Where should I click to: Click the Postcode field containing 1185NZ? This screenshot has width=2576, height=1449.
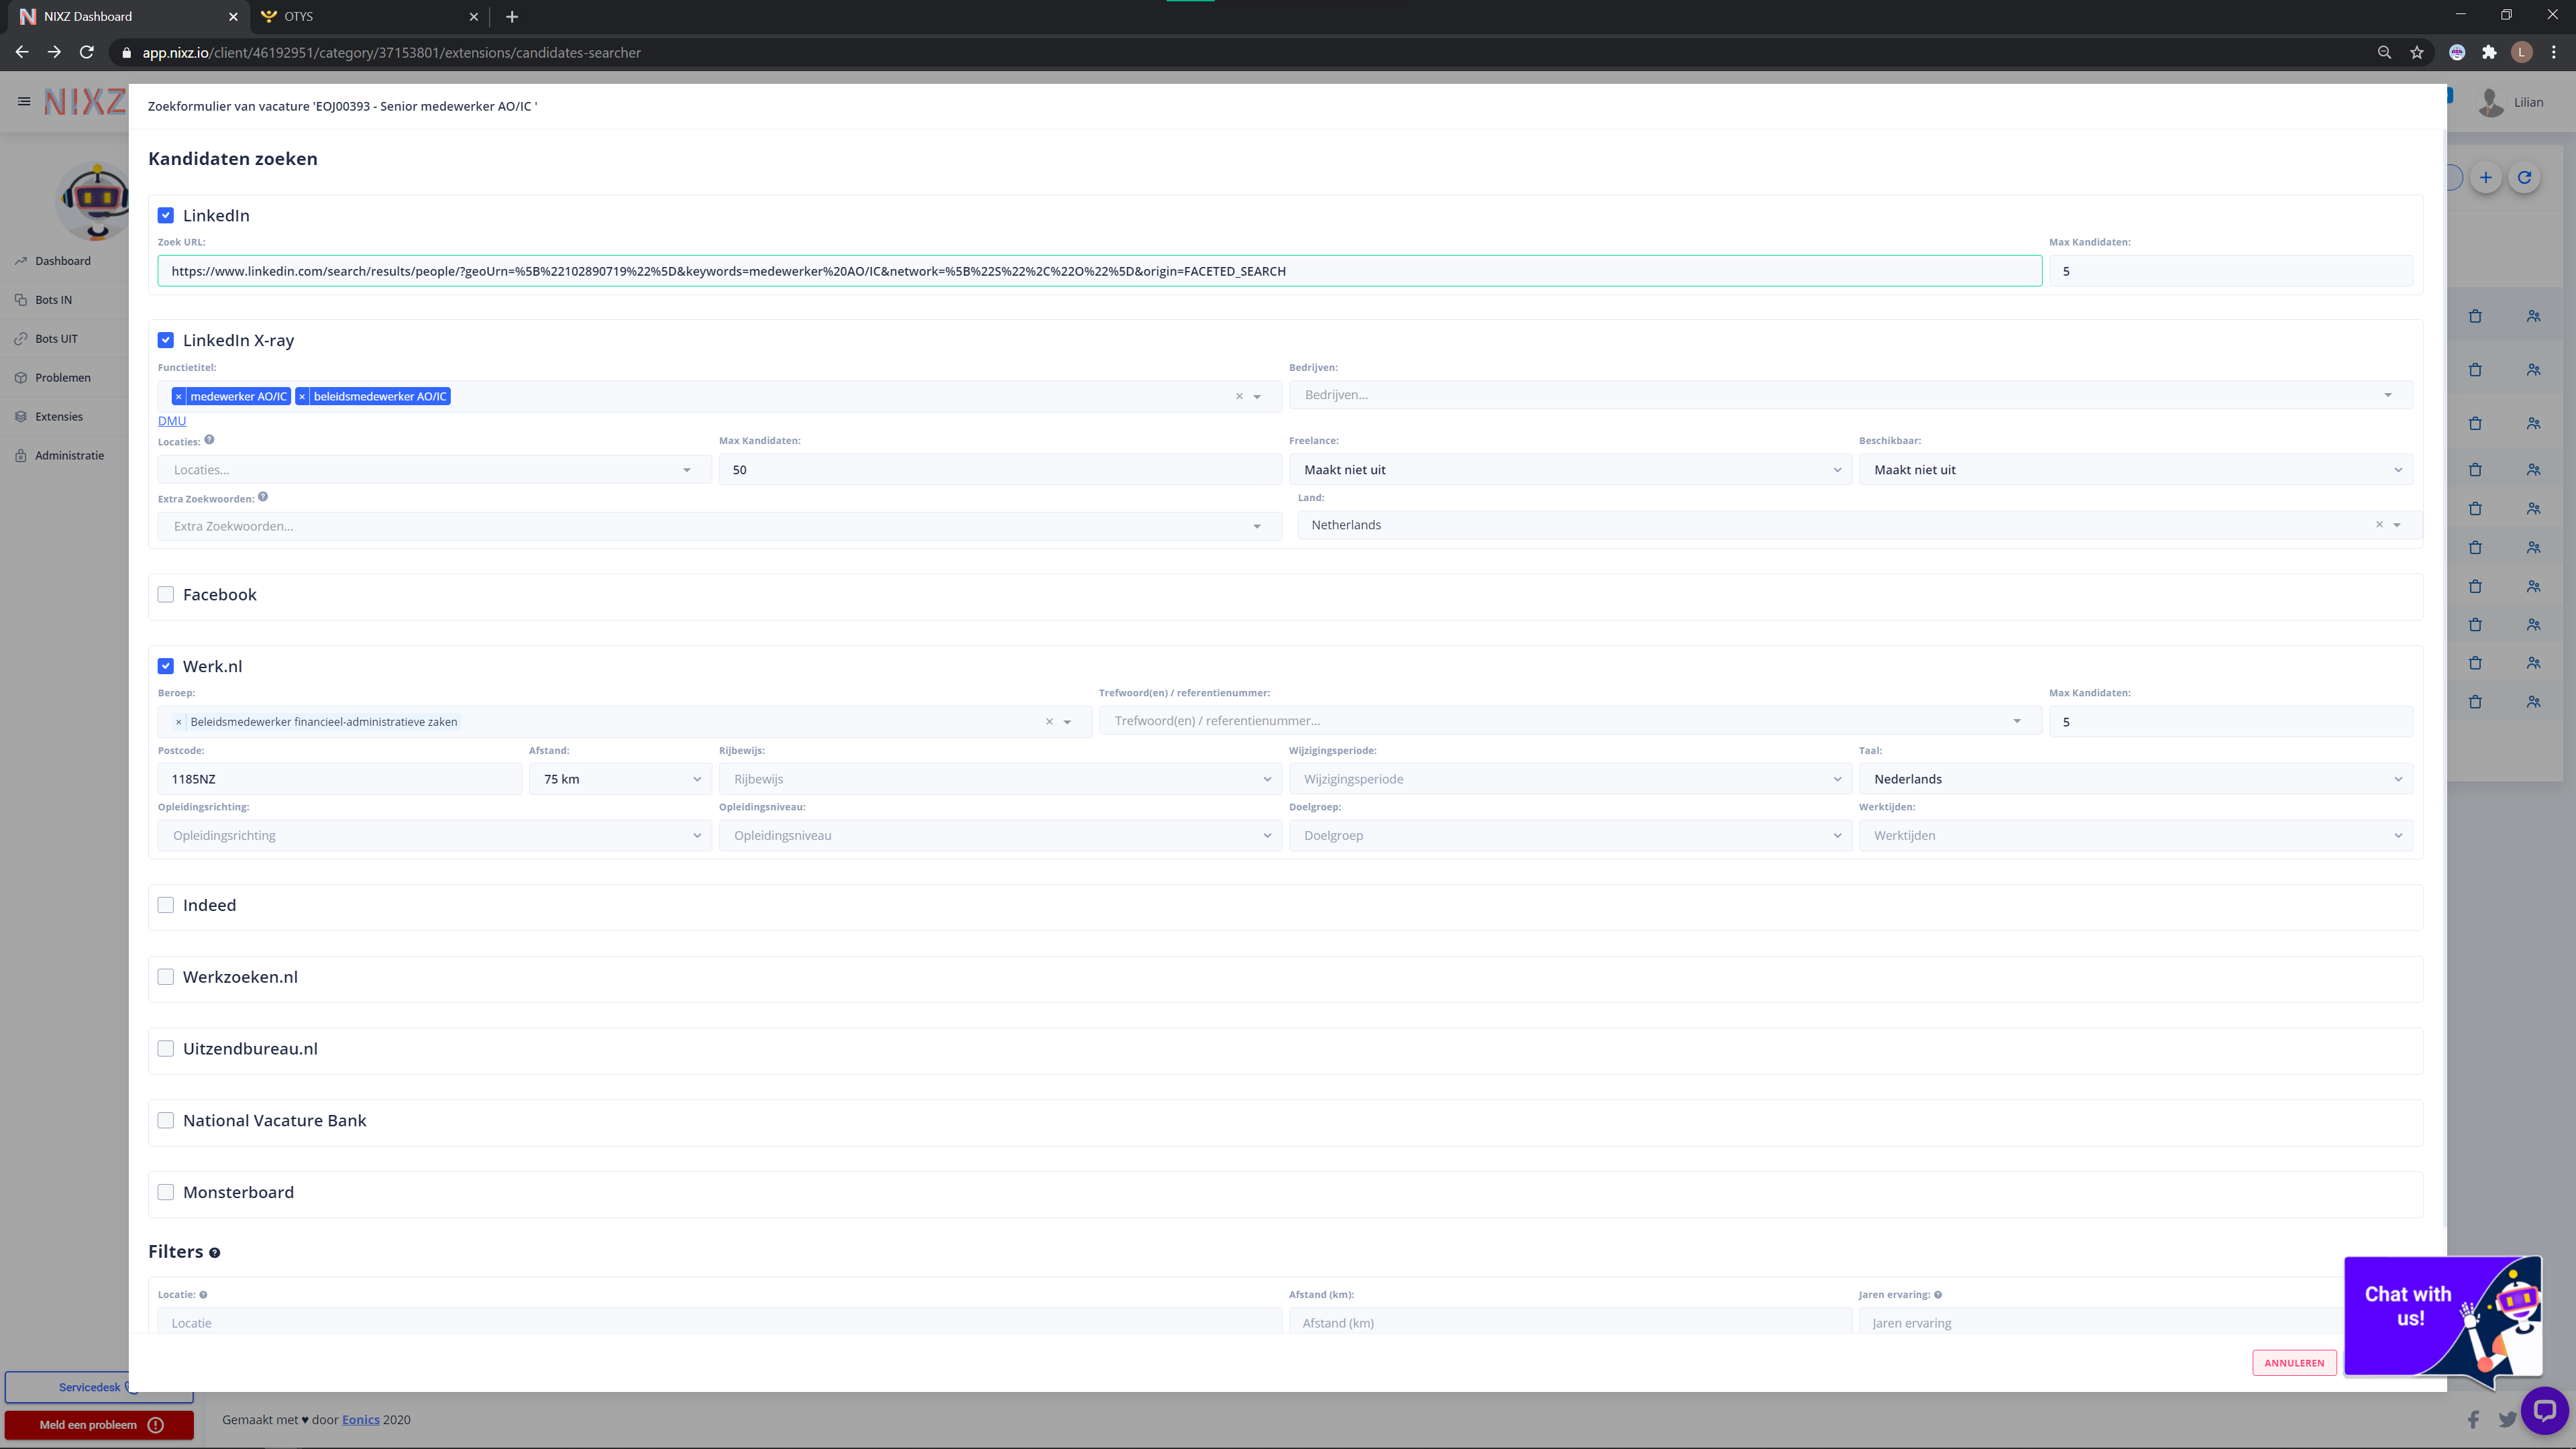pyautogui.click(x=339, y=779)
